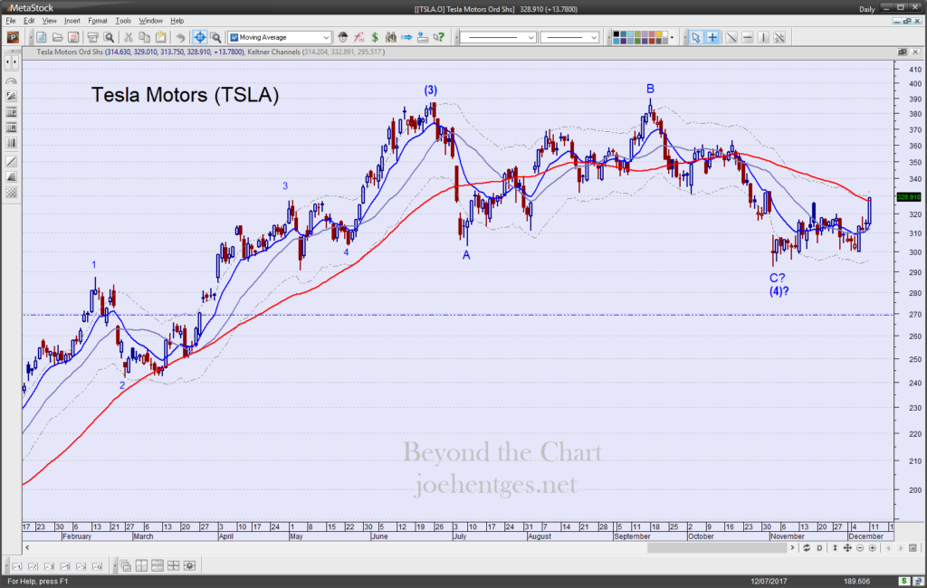This screenshot has height=588, width=927.
Task: Click the scroll left arrow under chart
Action: tap(27, 548)
